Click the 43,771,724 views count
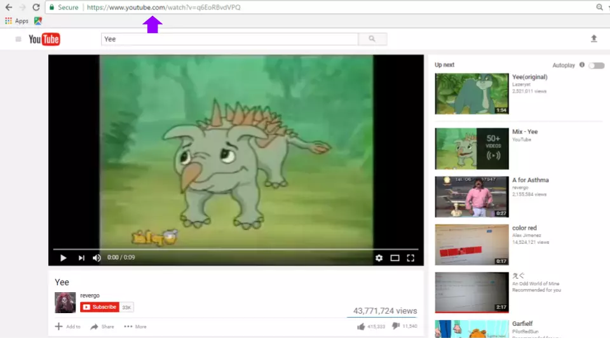The height and width of the screenshot is (343, 610). [385, 311]
